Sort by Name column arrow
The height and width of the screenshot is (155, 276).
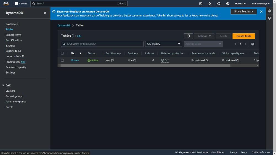[80, 53]
